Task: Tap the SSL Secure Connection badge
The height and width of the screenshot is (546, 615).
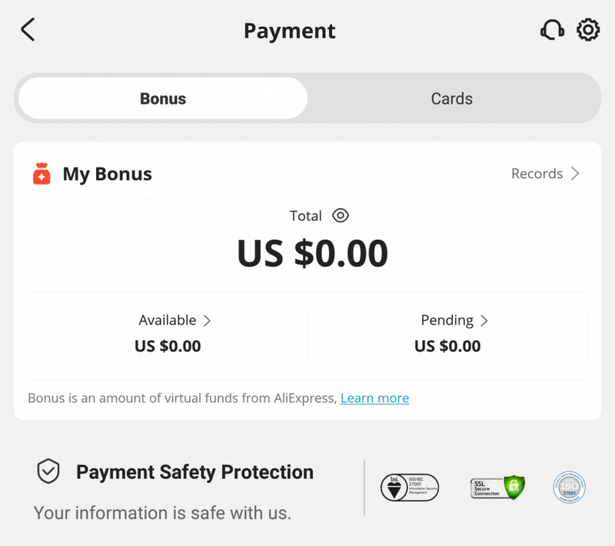Action: 497,487
